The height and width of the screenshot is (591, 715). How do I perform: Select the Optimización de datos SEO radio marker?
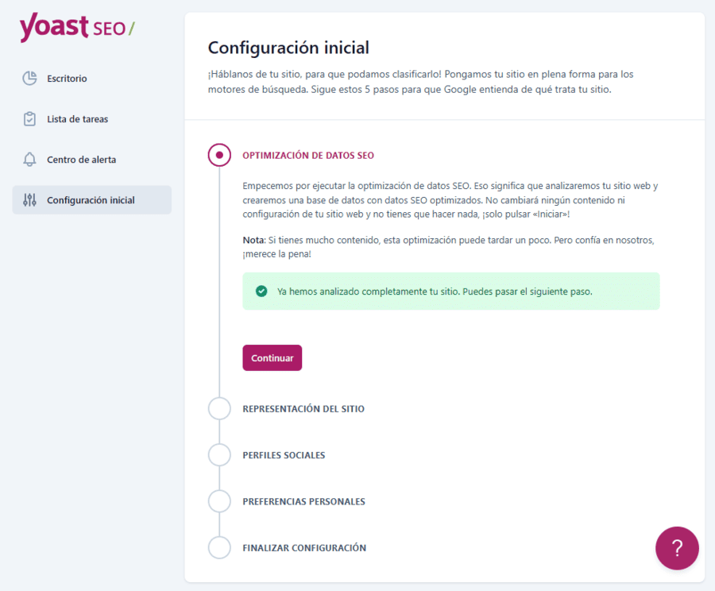[219, 155]
